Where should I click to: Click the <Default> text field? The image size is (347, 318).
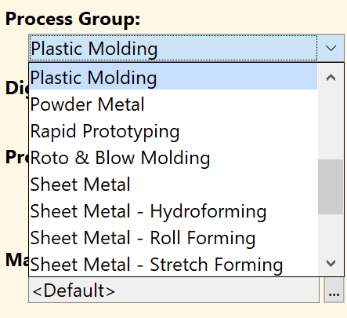click(x=174, y=290)
